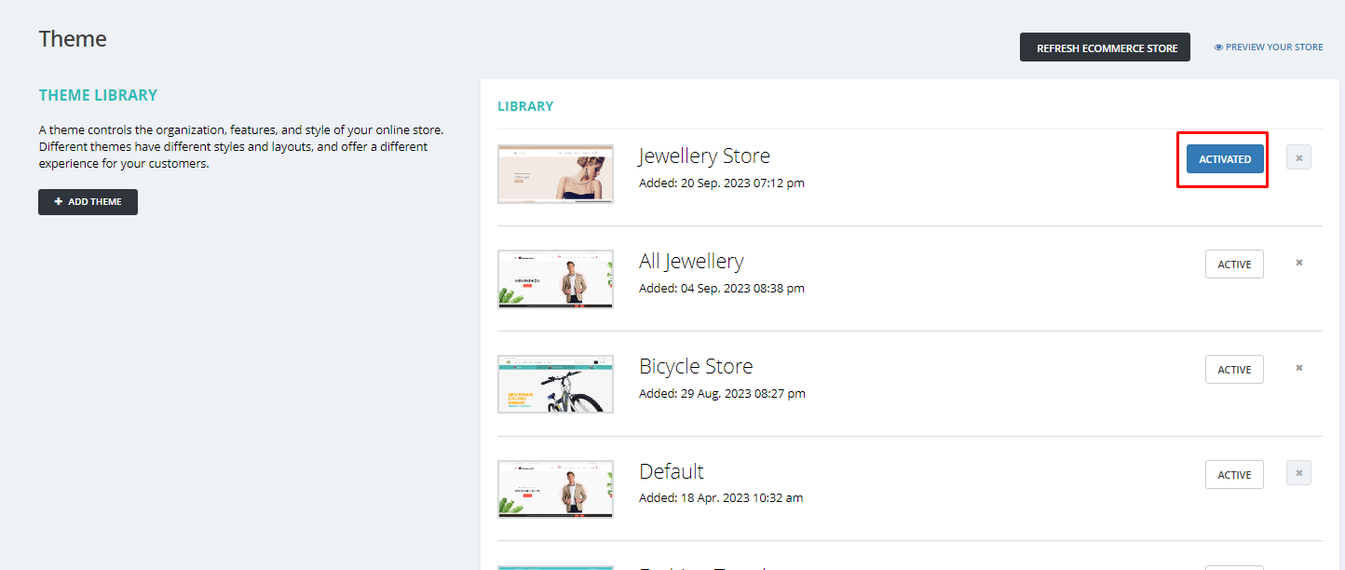Remove the All Jewellery theme

click(1298, 263)
